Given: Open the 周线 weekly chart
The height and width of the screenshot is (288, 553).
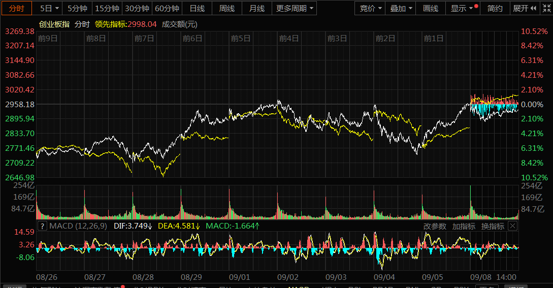Looking at the screenshot, I should coord(227,8).
